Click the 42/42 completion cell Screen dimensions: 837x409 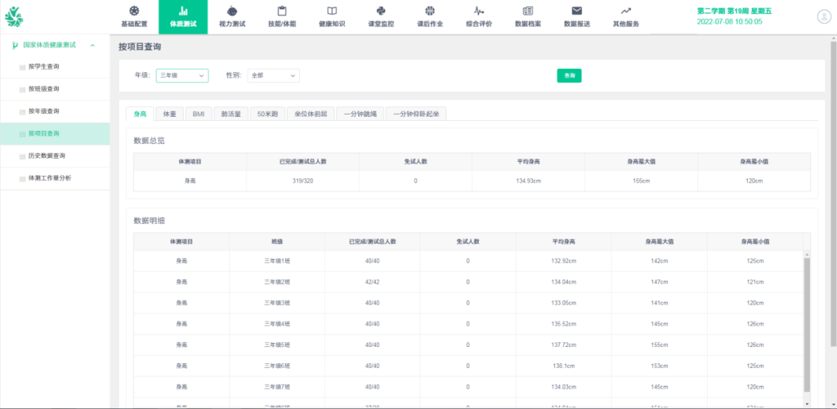tap(372, 282)
